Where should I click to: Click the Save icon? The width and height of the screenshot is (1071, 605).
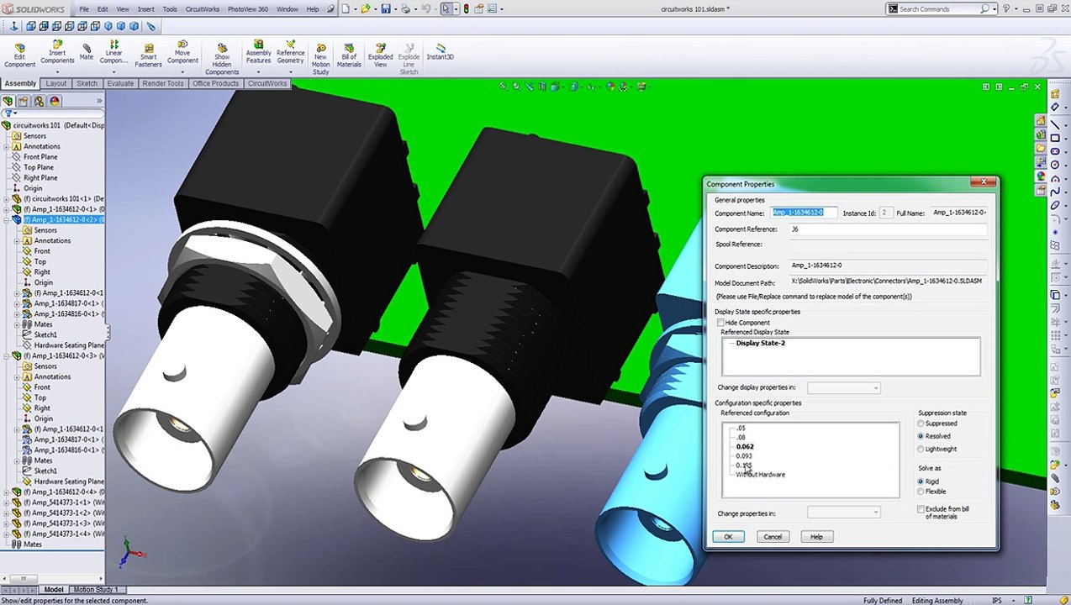tap(385, 8)
